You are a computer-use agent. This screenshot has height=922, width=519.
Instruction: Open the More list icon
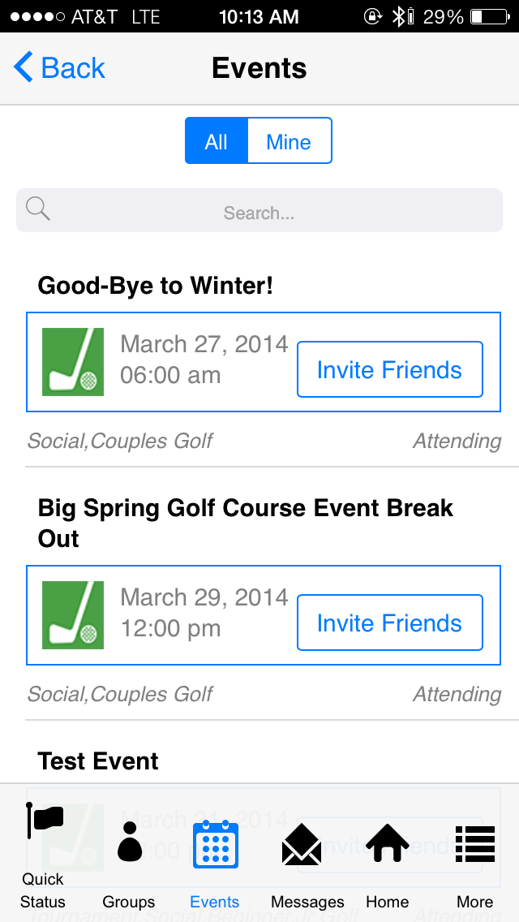[x=475, y=844]
